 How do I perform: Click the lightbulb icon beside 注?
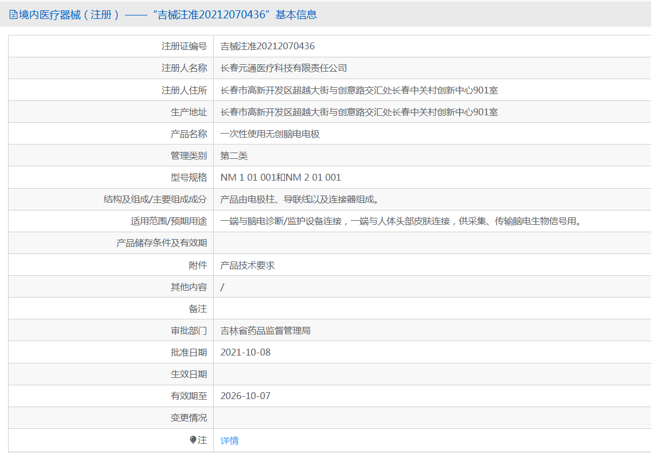[x=193, y=440]
